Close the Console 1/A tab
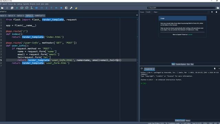The width and height of the screenshot is (220, 124). point(153,69)
